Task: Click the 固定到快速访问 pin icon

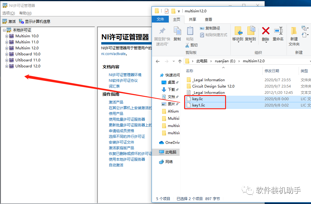Action: [x=162, y=31]
